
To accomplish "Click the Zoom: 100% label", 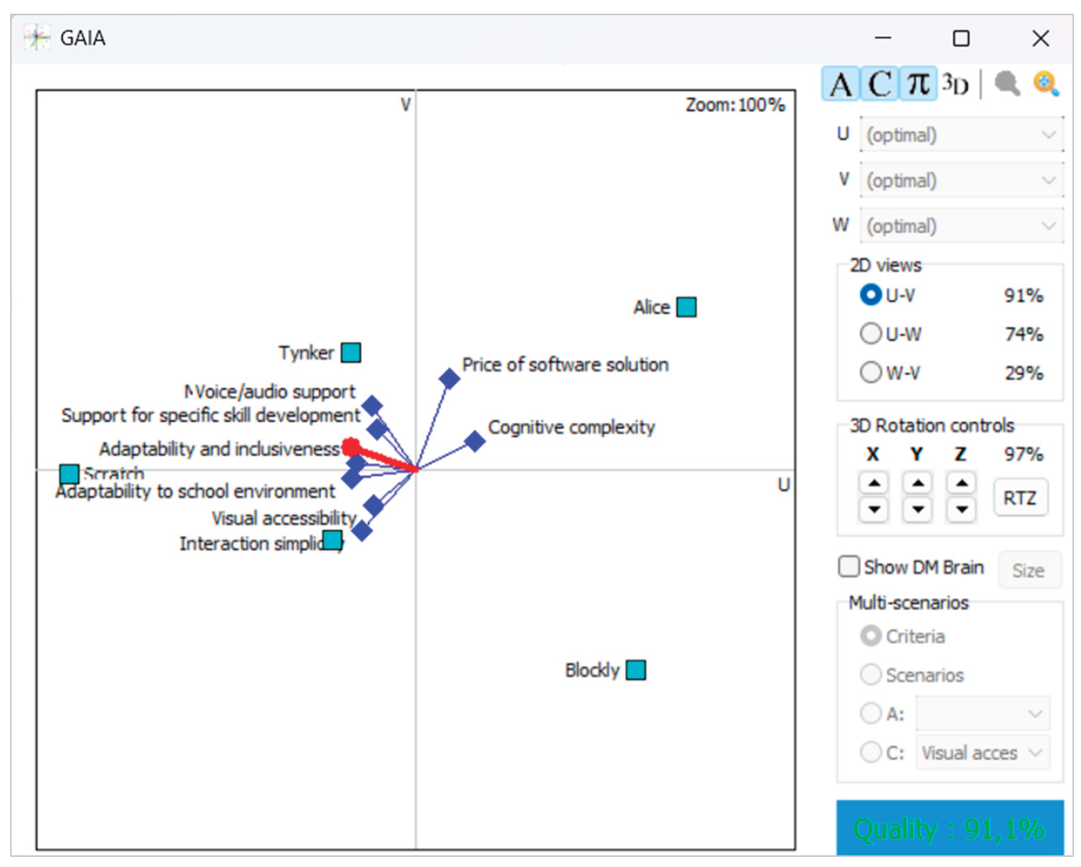I will pos(735,105).
